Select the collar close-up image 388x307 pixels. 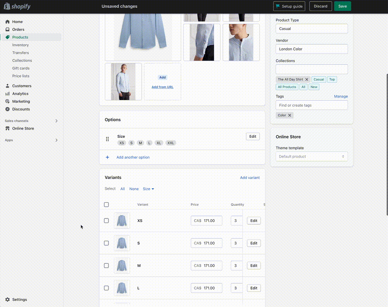241,42
